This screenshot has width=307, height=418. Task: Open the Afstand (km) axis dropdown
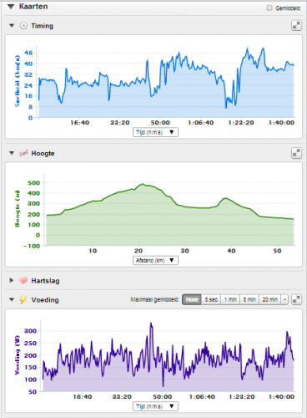pos(155,260)
